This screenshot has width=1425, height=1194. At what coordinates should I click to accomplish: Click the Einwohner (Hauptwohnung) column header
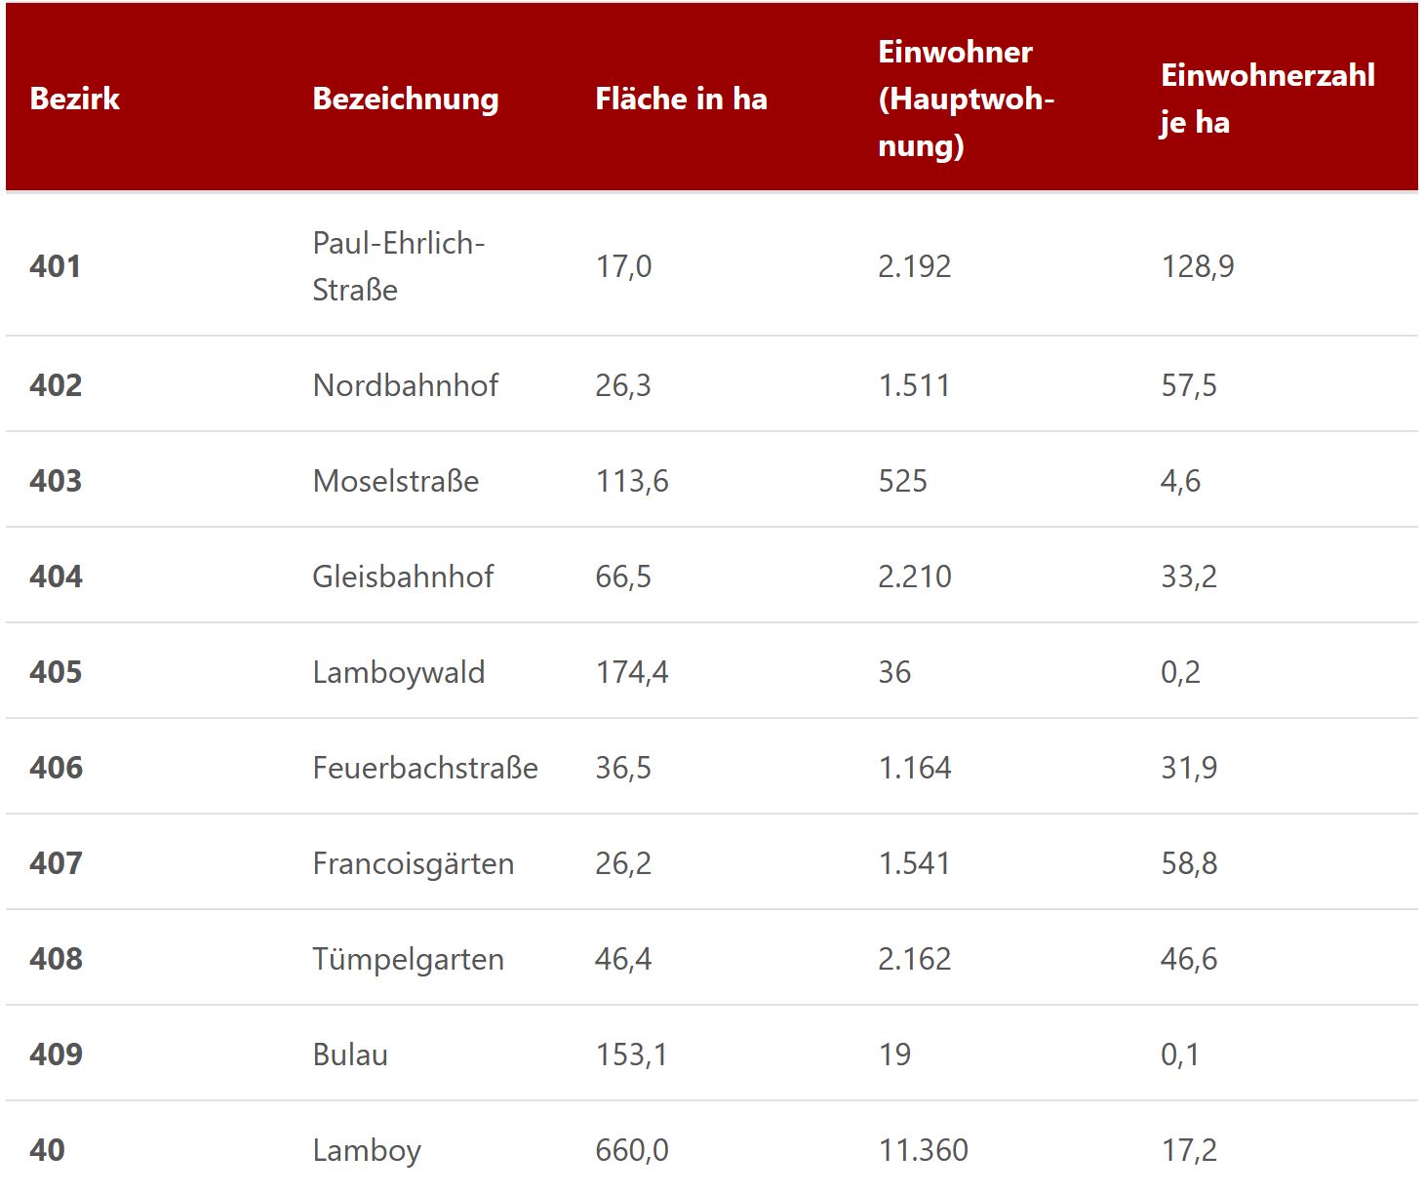click(x=966, y=99)
